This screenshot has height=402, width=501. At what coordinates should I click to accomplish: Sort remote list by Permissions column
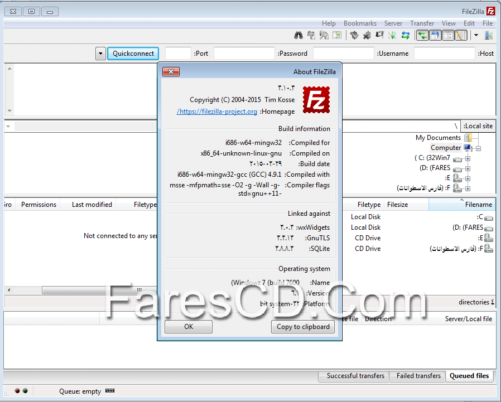pyautogui.click(x=38, y=205)
